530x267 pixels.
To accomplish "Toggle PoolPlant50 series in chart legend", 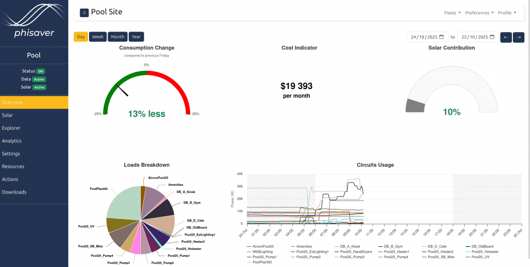I will 264,262.
